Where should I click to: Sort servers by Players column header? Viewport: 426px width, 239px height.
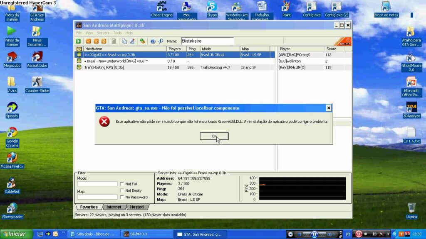(176, 49)
